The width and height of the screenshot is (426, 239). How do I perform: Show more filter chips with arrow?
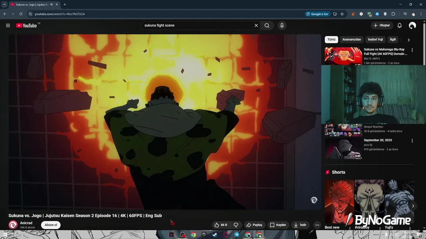coord(409,40)
